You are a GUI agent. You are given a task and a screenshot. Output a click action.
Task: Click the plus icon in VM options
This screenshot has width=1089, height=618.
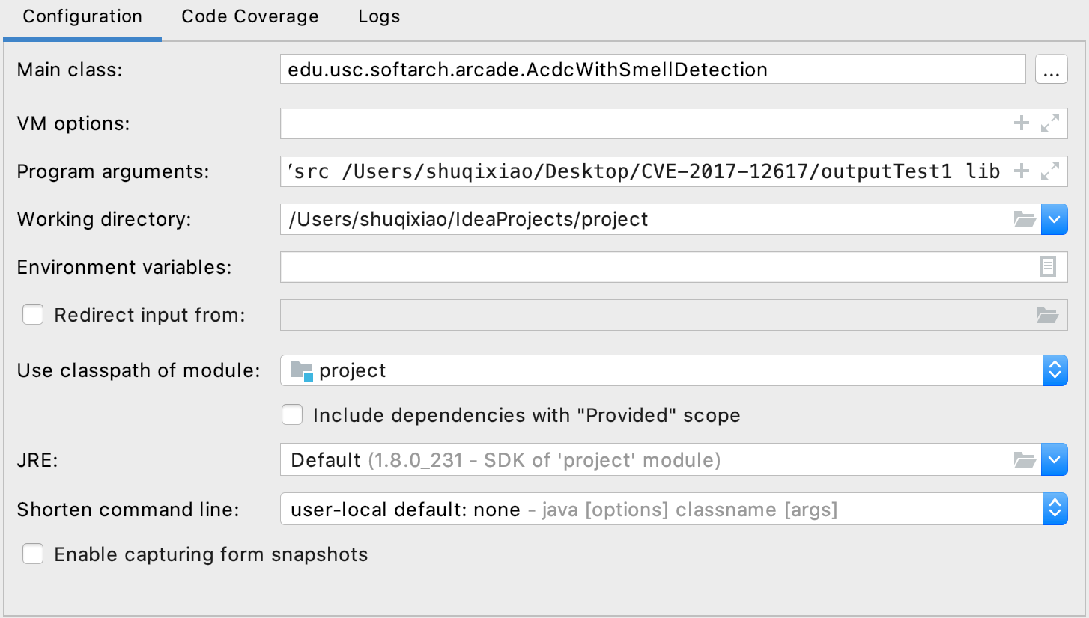click(x=1021, y=123)
